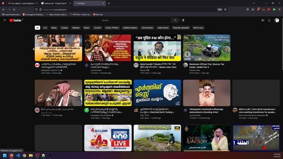Open the Rahul Gandhi press conference thumbnail
Viewport: 283px width, 159px height.
point(157,48)
